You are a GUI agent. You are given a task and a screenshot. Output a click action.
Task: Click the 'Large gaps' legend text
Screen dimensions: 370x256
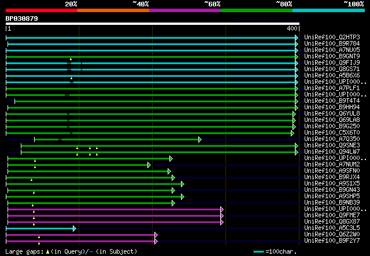24,251
